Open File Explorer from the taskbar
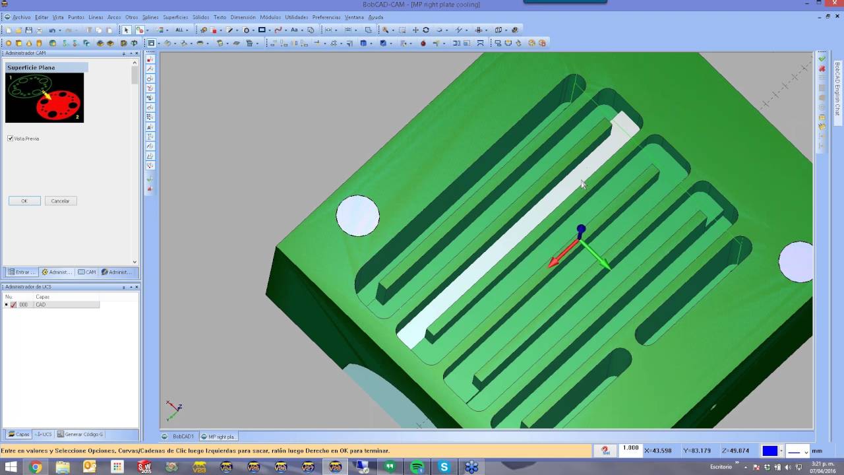The height and width of the screenshot is (475, 844). [63, 467]
